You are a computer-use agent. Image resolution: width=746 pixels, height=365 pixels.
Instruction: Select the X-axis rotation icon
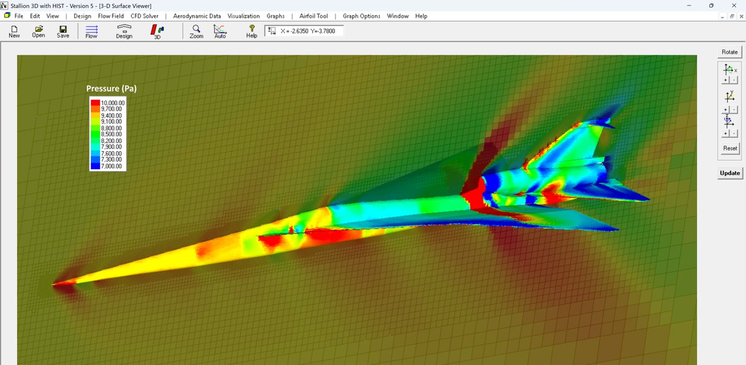(727, 70)
